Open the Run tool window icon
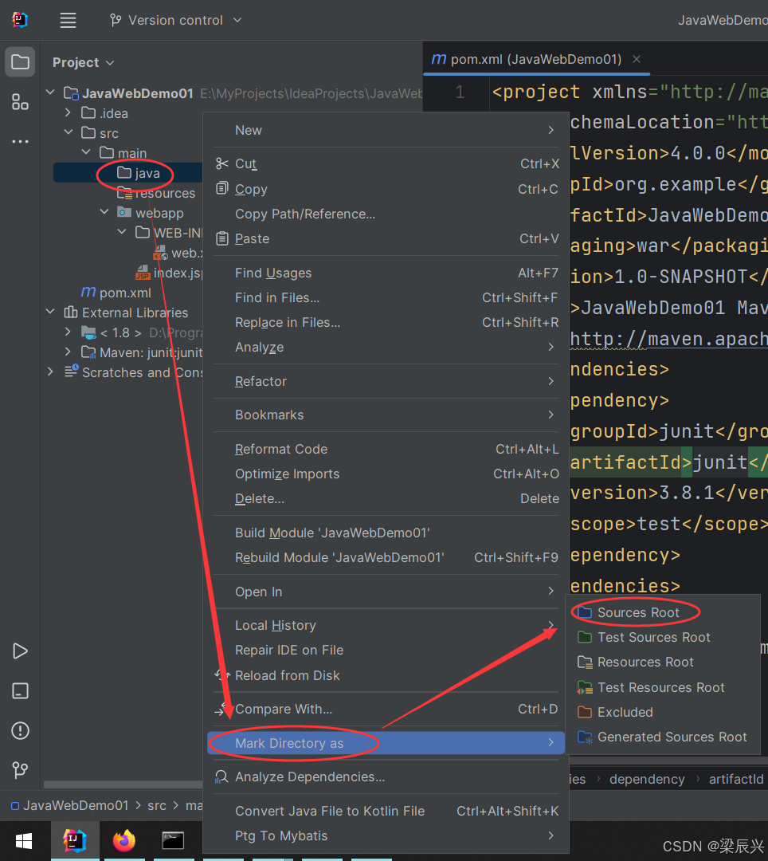The width and height of the screenshot is (768, 861). [x=20, y=651]
